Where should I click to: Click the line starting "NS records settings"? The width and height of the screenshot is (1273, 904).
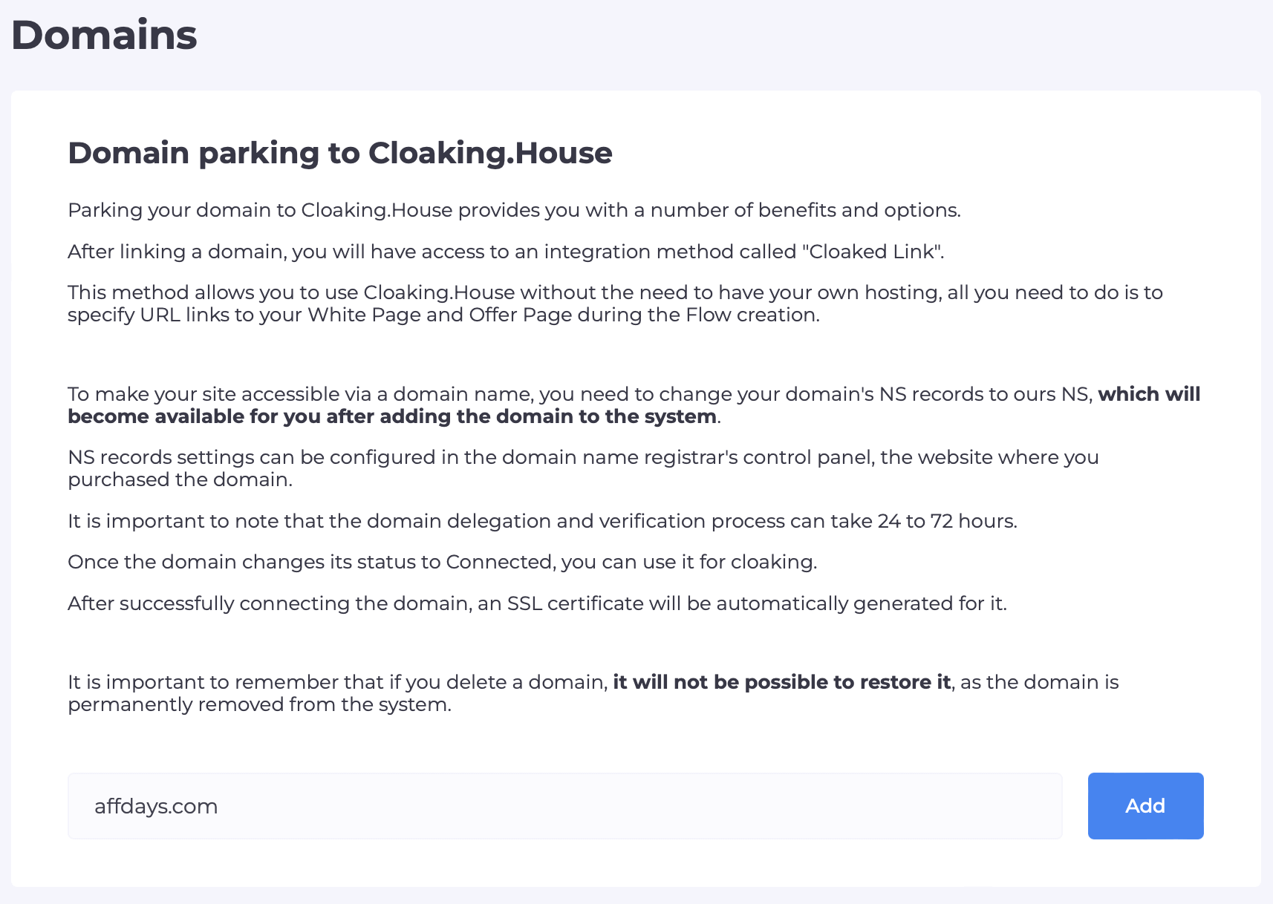click(x=583, y=457)
